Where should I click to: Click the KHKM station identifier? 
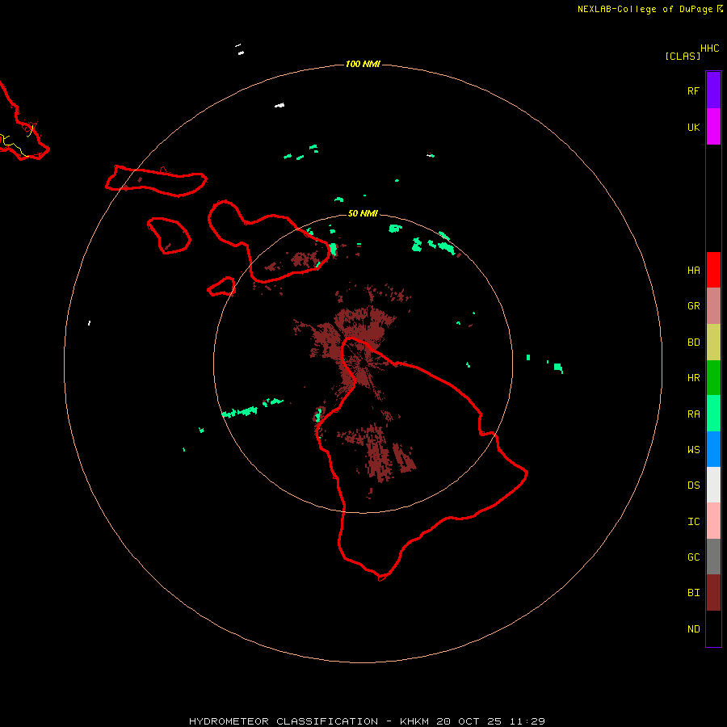tap(414, 721)
